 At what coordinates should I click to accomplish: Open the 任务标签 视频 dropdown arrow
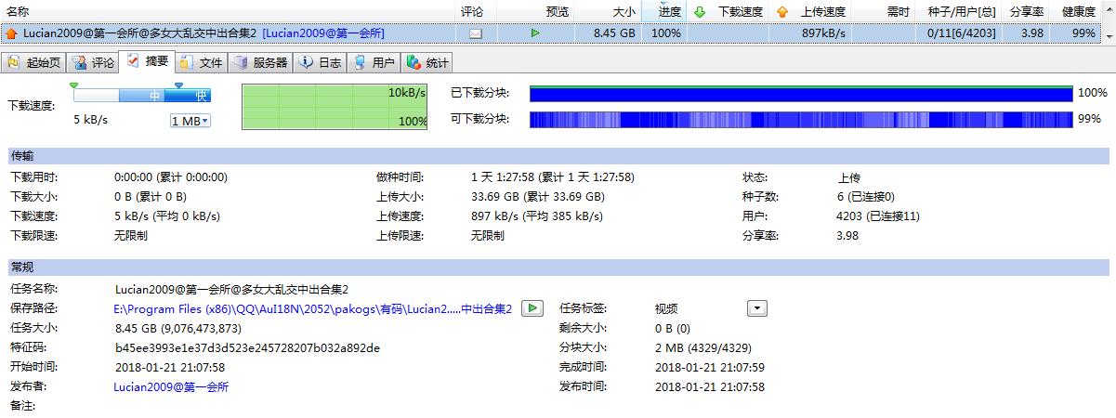[757, 308]
